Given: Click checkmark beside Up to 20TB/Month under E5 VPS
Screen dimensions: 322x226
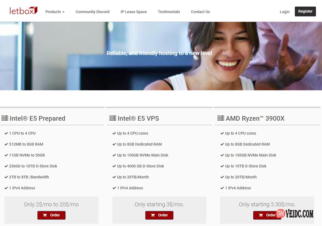Looking at the screenshot, I should (114, 177).
